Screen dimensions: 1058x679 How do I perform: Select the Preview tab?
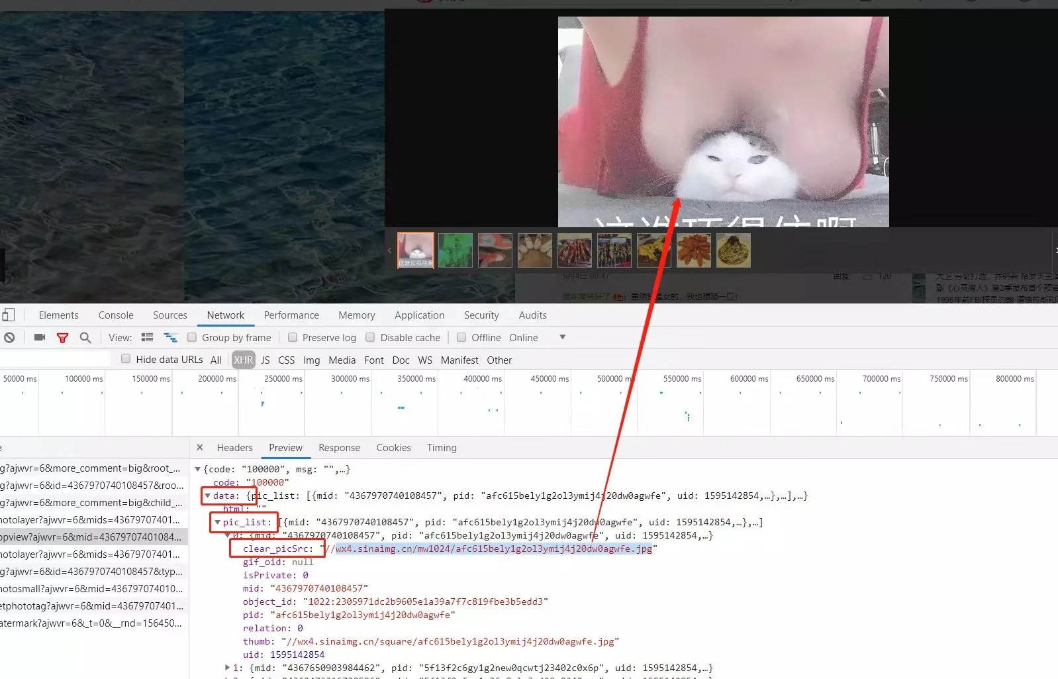286,448
